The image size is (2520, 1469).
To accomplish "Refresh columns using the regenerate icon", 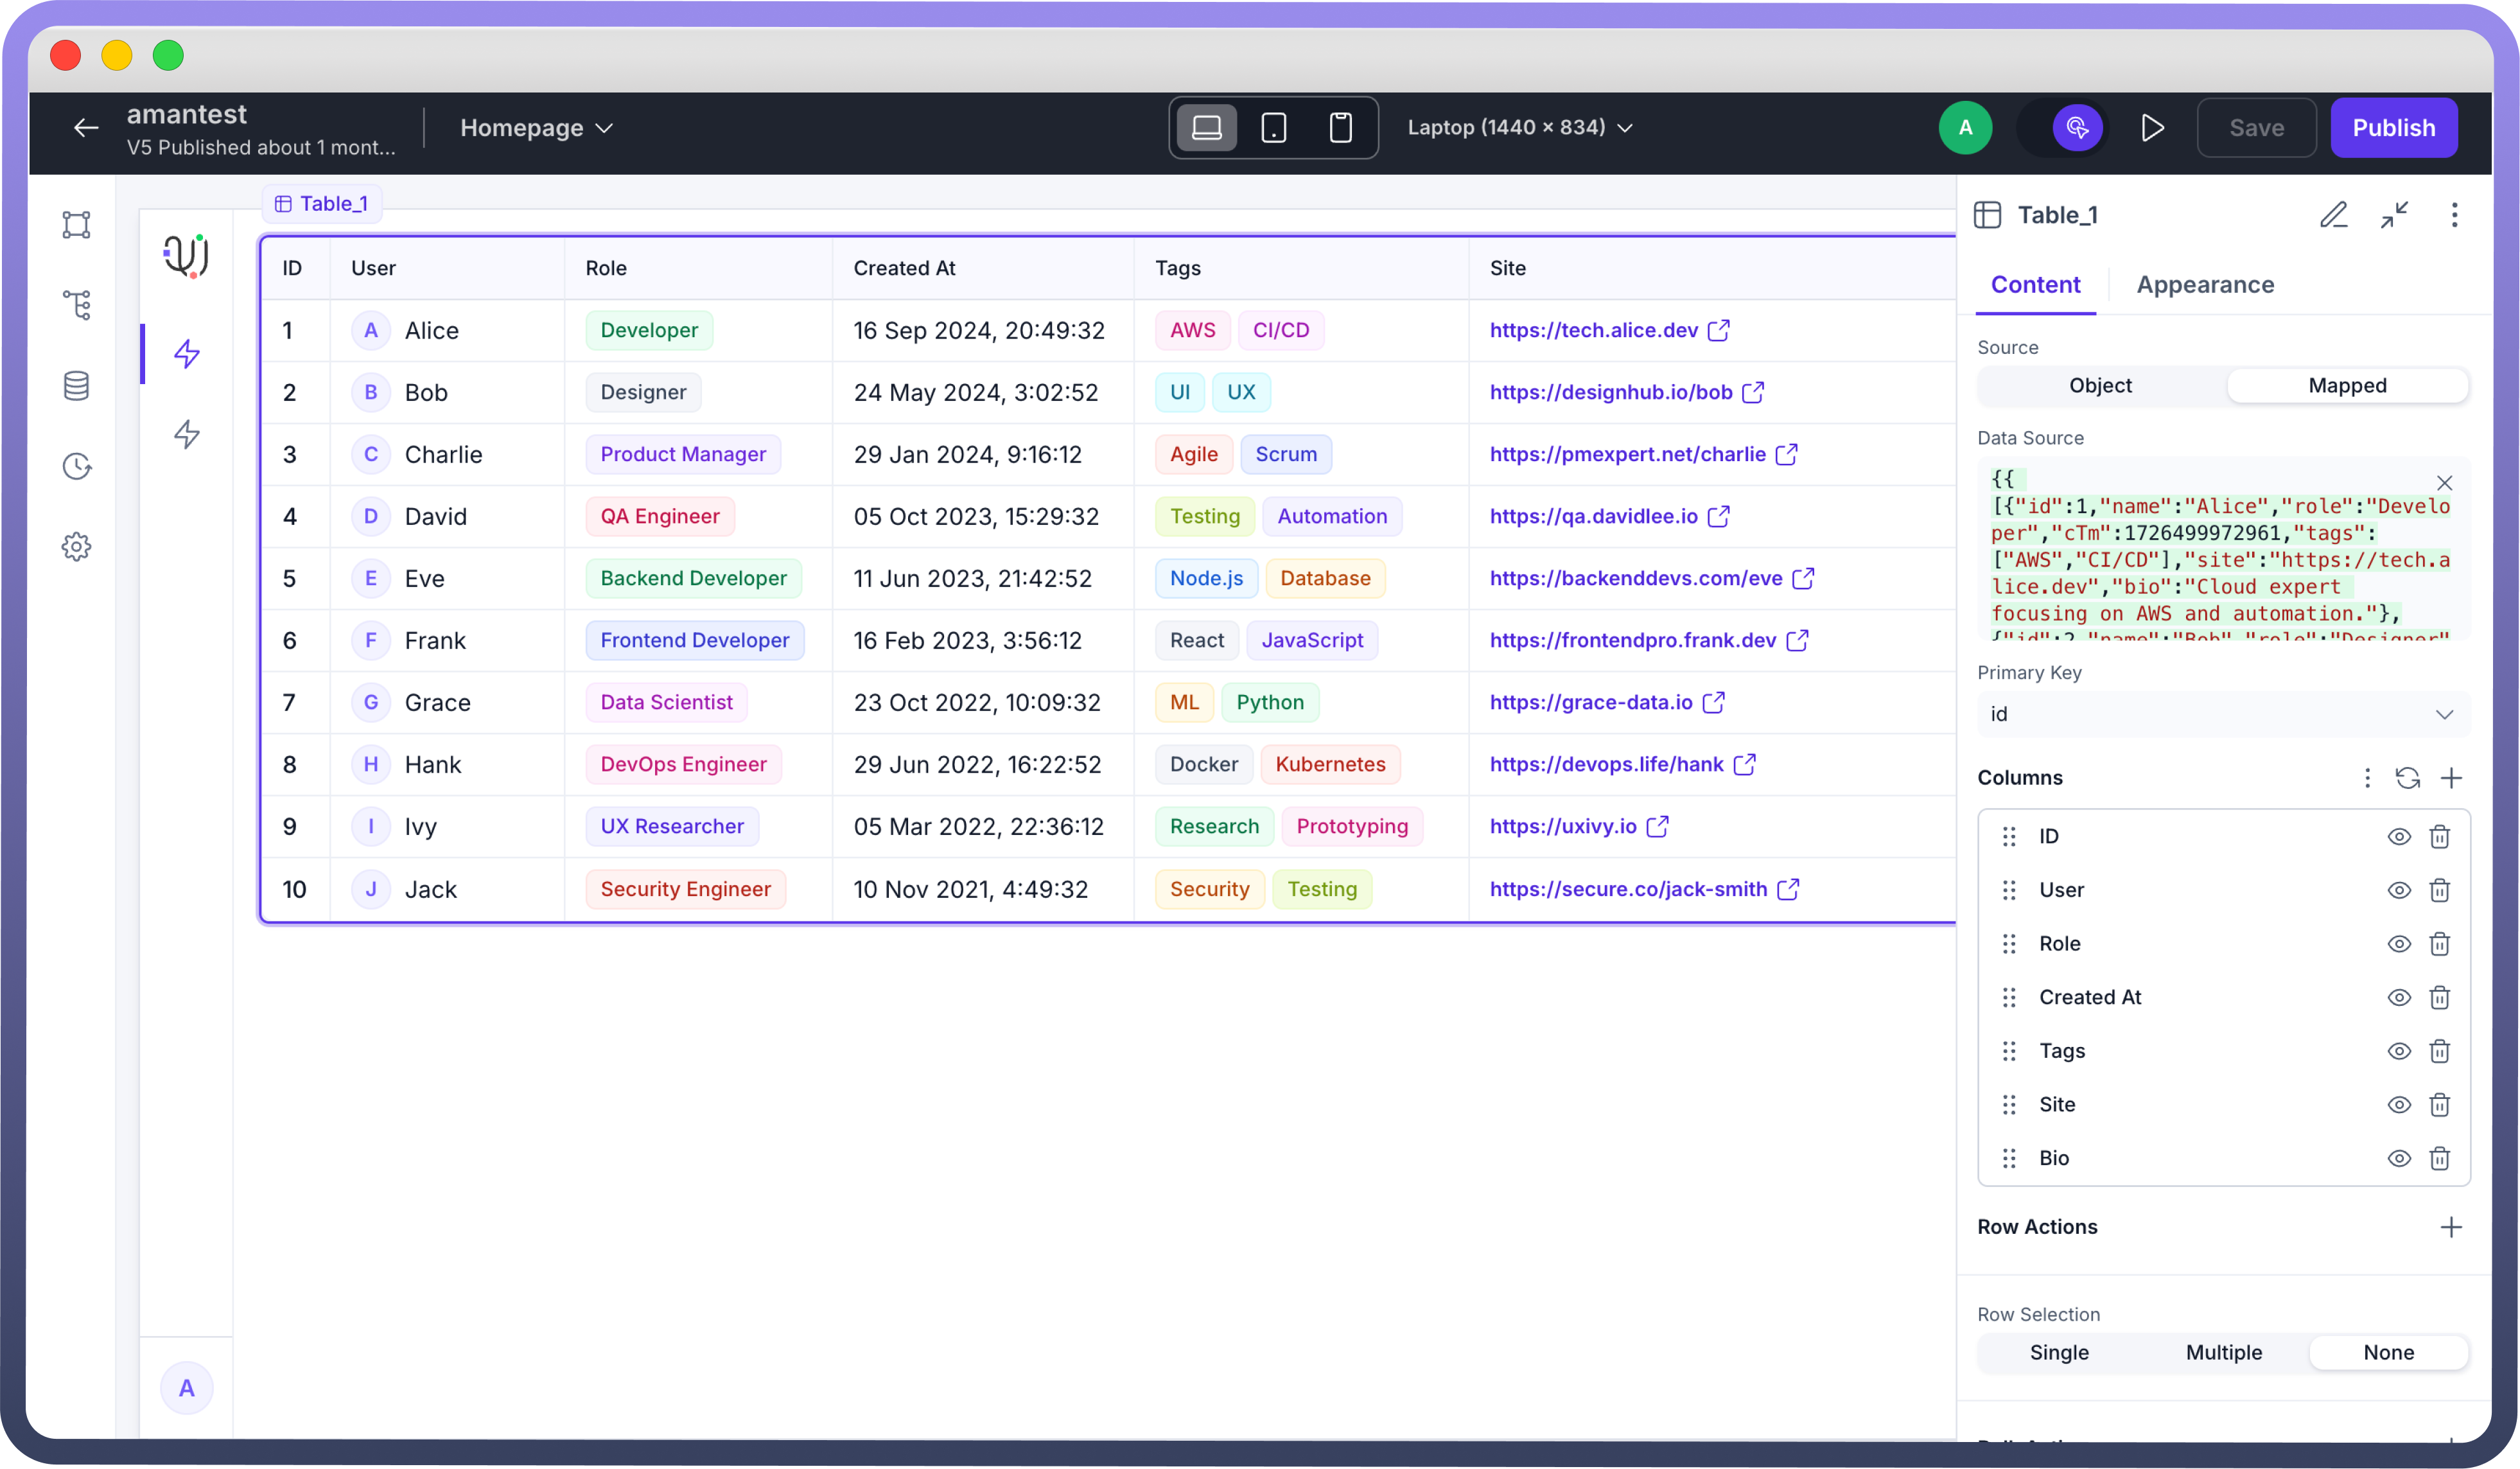I will [2407, 778].
